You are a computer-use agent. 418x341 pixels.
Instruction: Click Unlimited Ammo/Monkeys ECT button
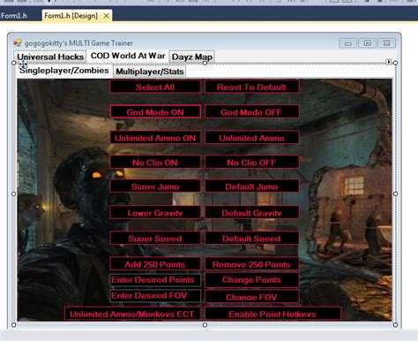click(132, 314)
